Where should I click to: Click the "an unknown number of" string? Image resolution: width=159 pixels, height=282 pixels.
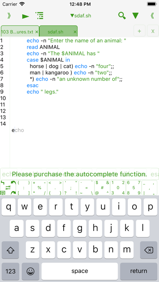pyautogui.click(x=88, y=79)
